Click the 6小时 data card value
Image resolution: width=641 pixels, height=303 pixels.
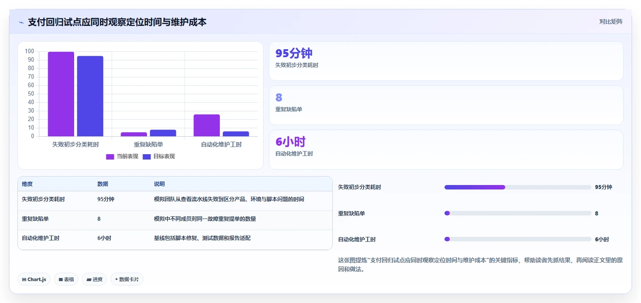point(290,142)
